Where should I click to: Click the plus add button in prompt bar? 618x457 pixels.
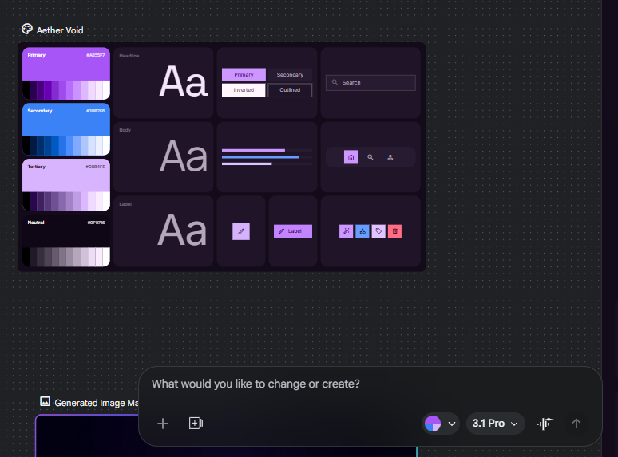tap(163, 424)
